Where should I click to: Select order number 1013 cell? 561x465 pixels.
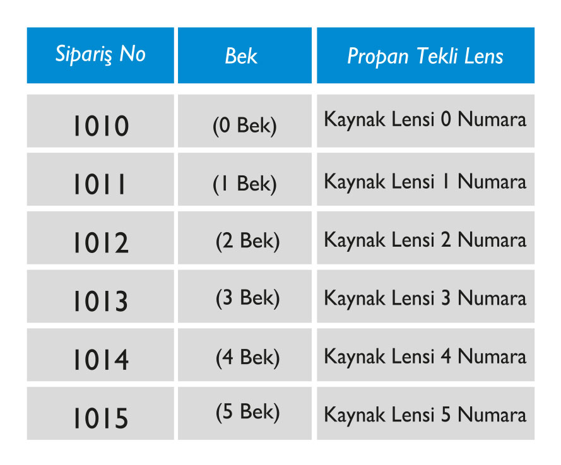click(x=100, y=300)
